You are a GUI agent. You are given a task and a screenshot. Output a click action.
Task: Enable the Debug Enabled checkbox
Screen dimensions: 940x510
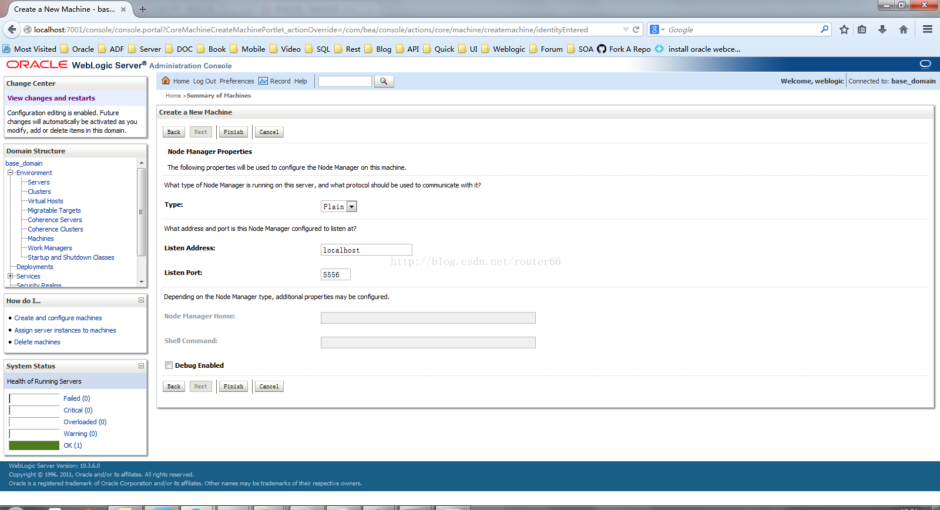click(169, 365)
